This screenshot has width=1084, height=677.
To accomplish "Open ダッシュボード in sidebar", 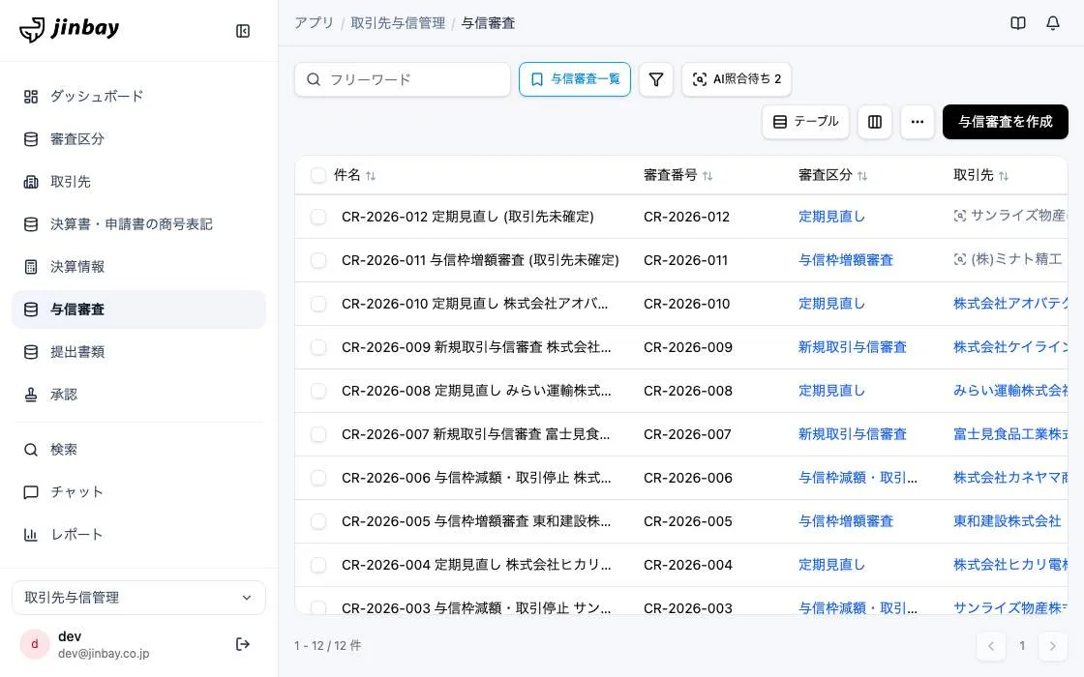I will [138, 96].
